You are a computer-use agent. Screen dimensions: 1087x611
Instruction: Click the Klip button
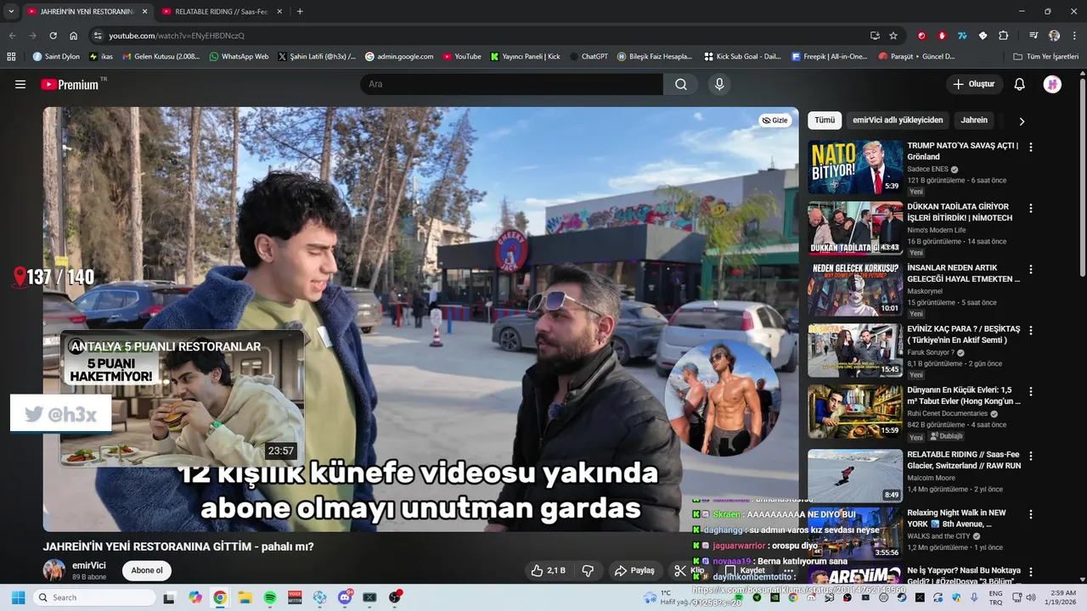[x=689, y=570]
